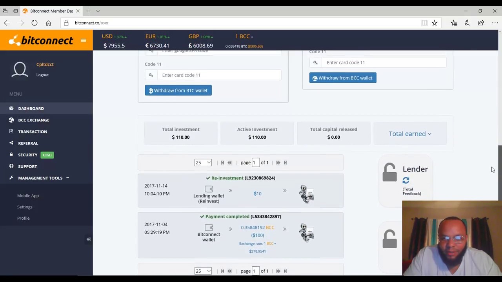Click the $10 reinvestment amount
The width and height of the screenshot is (502, 282).
pos(258,193)
